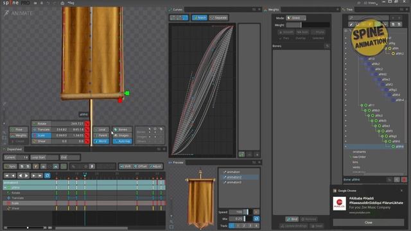Toggle the Separate curves button
Viewport: 411px width, 231px height.
[218, 17]
